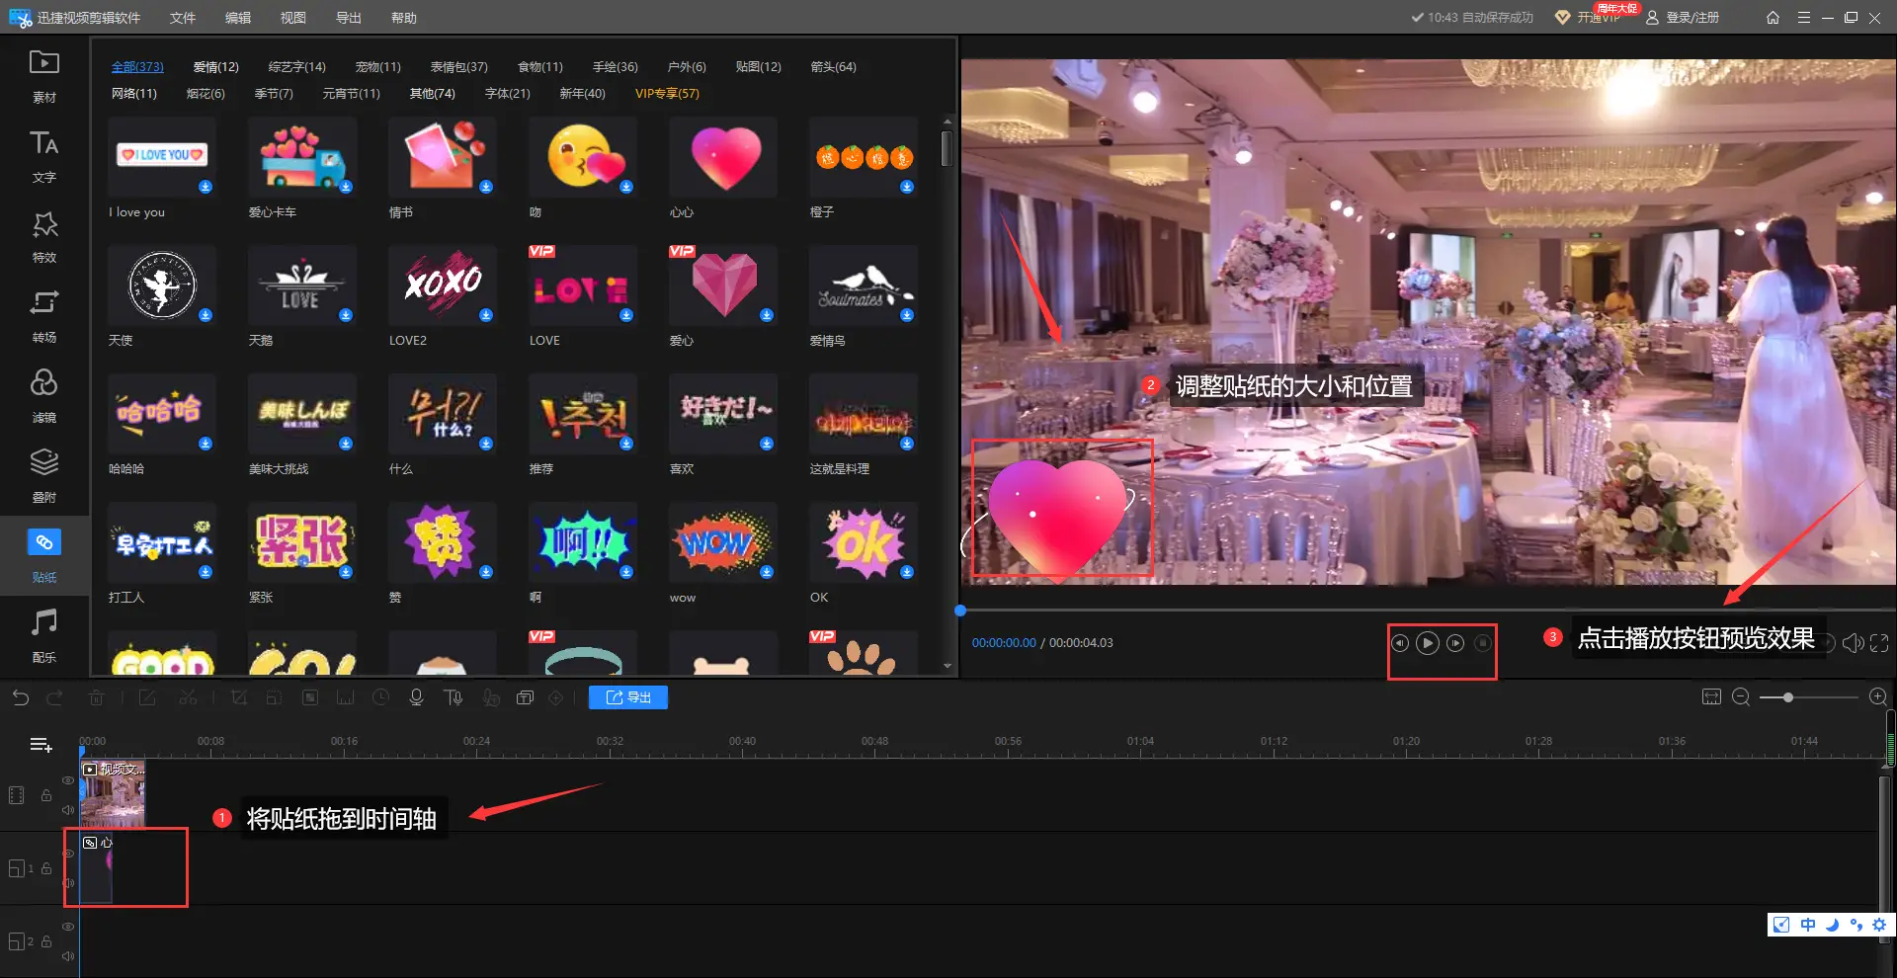
Task: Click the home icon in title bar
Action: point(1773,18)
